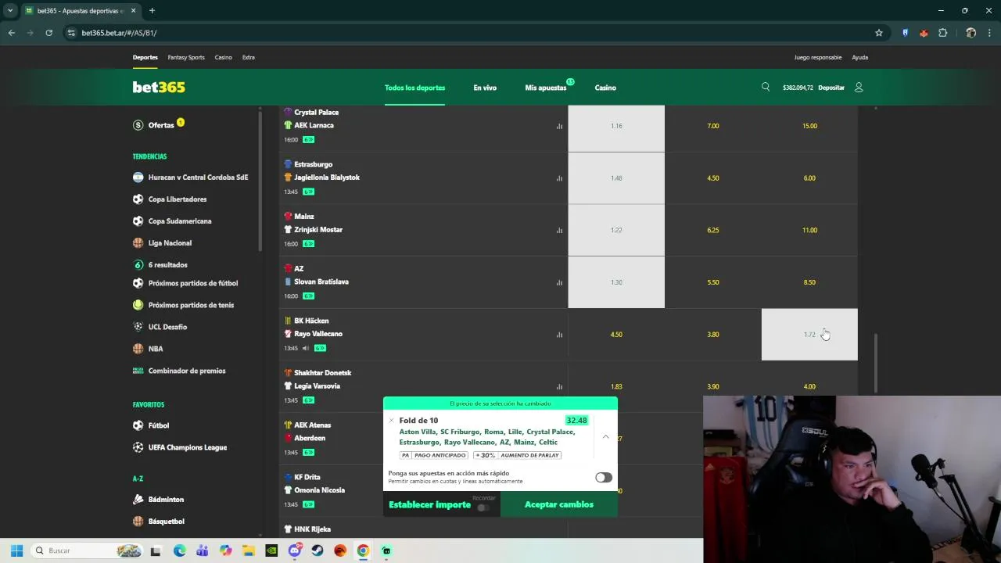Click the browser address bar
This screenshot has height=563, width=1001.
tap(469, 33)
